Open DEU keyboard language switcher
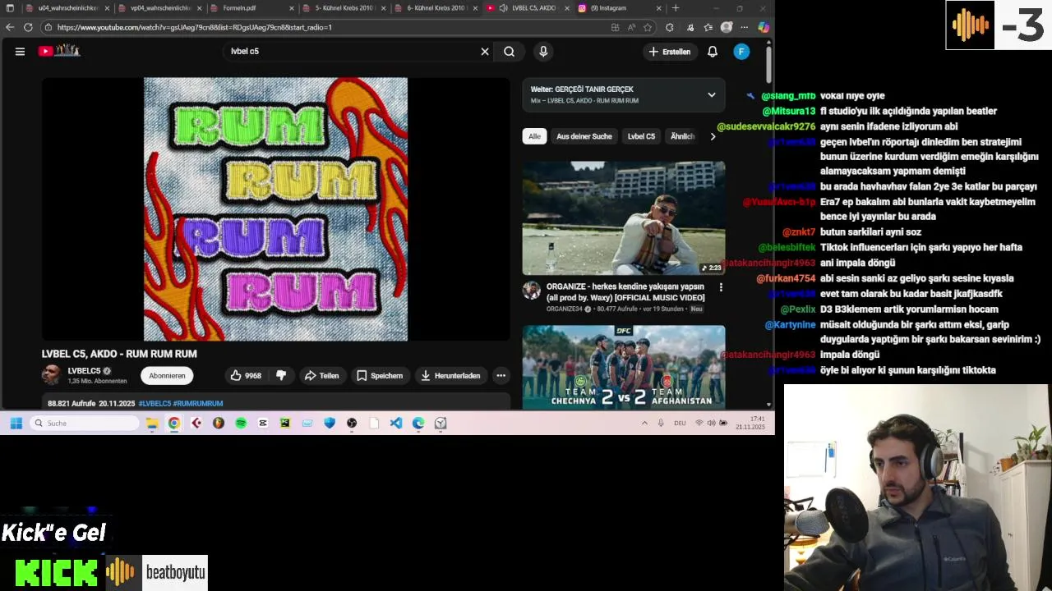Image resolution: width=1052 pixels, height=591 pixels. click(x=680, y=423)
